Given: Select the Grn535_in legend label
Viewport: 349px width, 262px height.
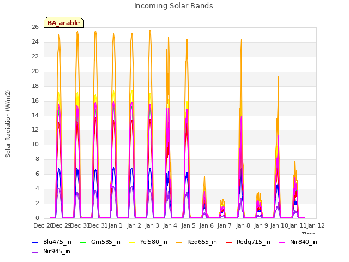Looking at the screenshot, I should coord(106,242).
